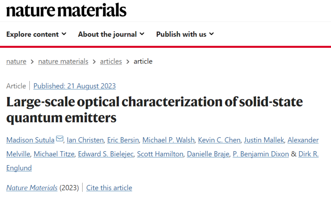Navigate to the articles breadcrumb
The height and width of the screenshot is (199, 331).
click(111, 62)
